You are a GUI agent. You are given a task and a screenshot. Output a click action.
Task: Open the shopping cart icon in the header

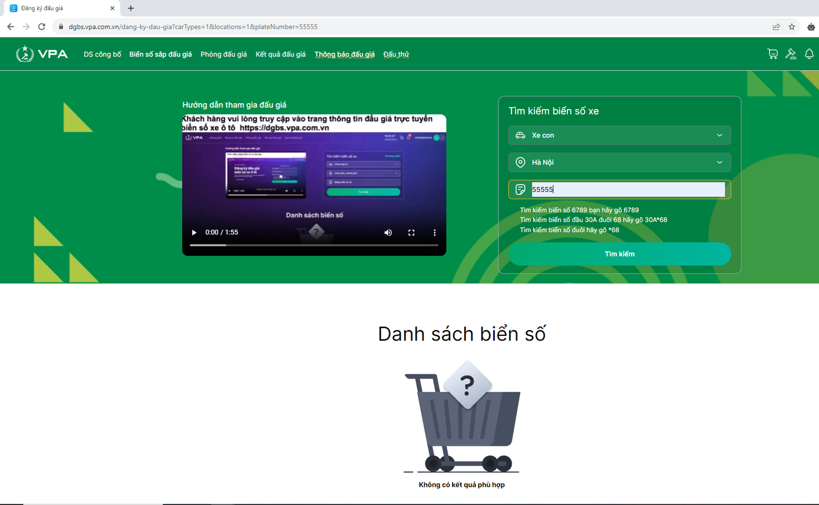pos(772,54)
